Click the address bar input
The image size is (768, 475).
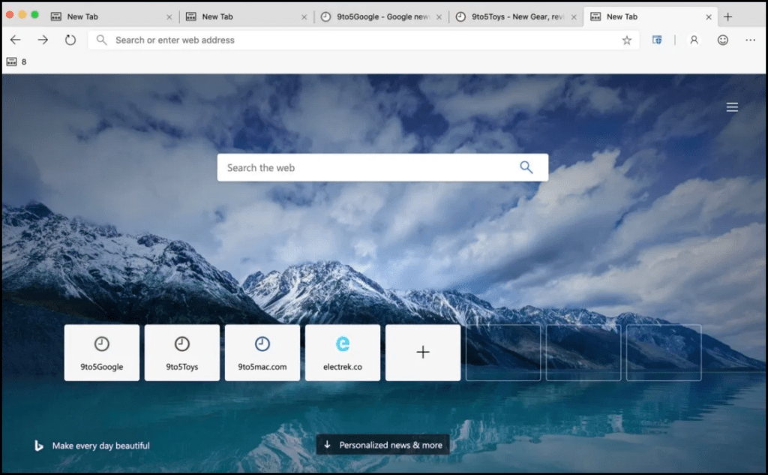tap(360, 41)
